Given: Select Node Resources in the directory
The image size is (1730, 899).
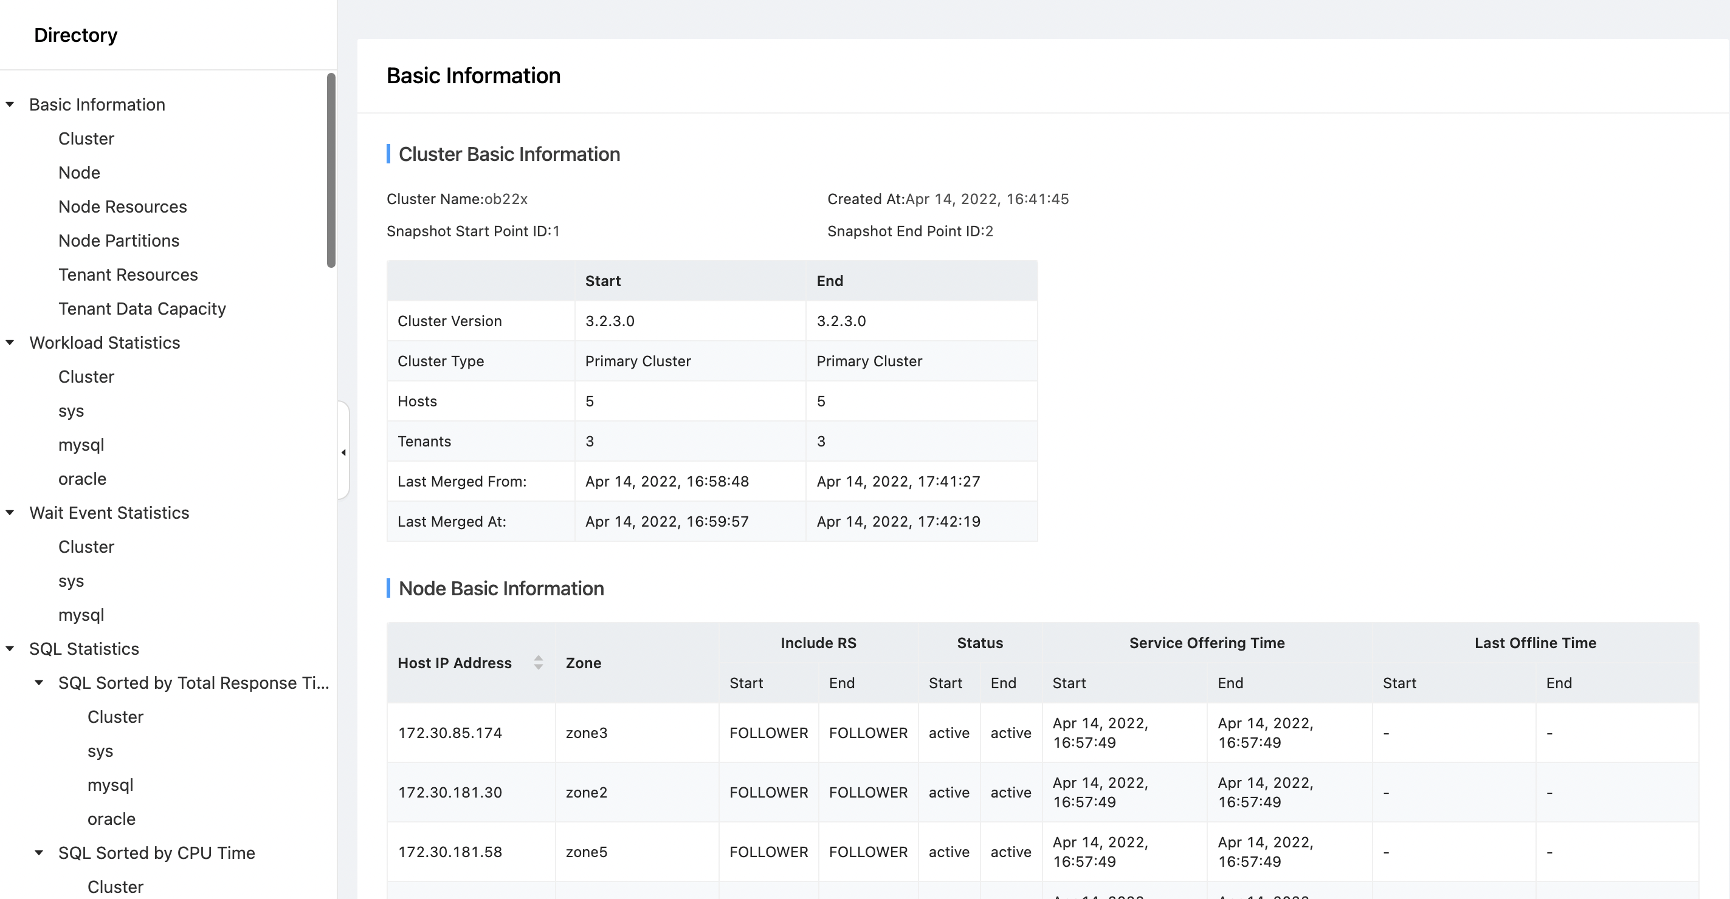Looking at the screenshot, I should (x=123, y=206).
